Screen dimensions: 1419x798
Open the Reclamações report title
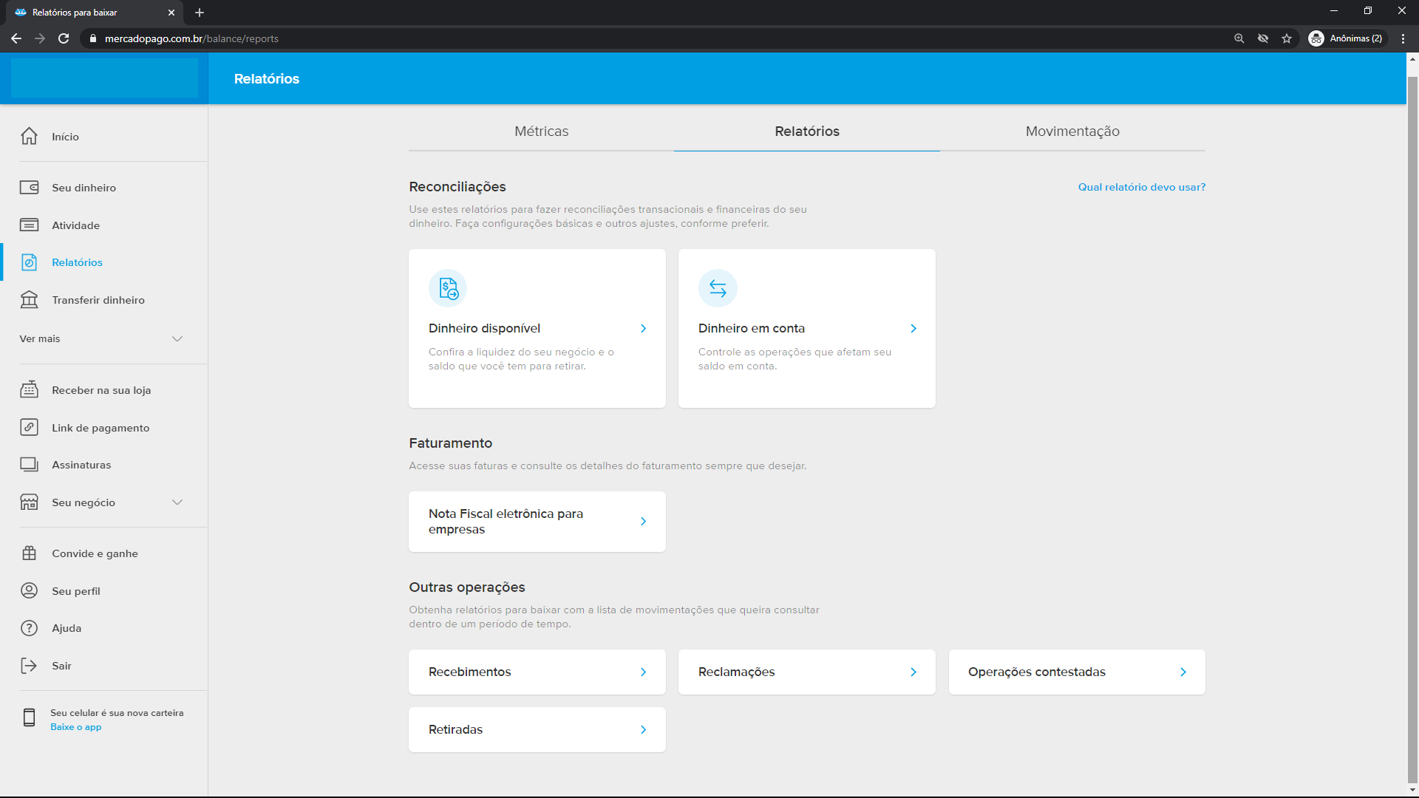pos(736,672)
